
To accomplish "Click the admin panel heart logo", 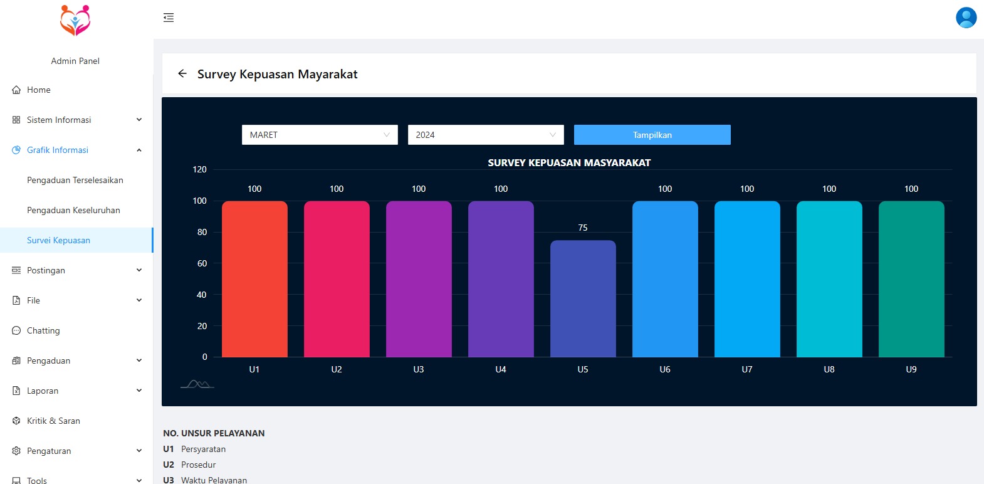I will pos(75,21).
